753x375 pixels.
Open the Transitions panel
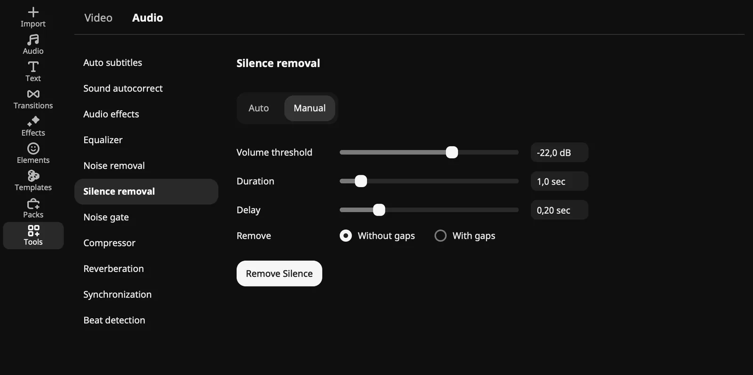33,99
